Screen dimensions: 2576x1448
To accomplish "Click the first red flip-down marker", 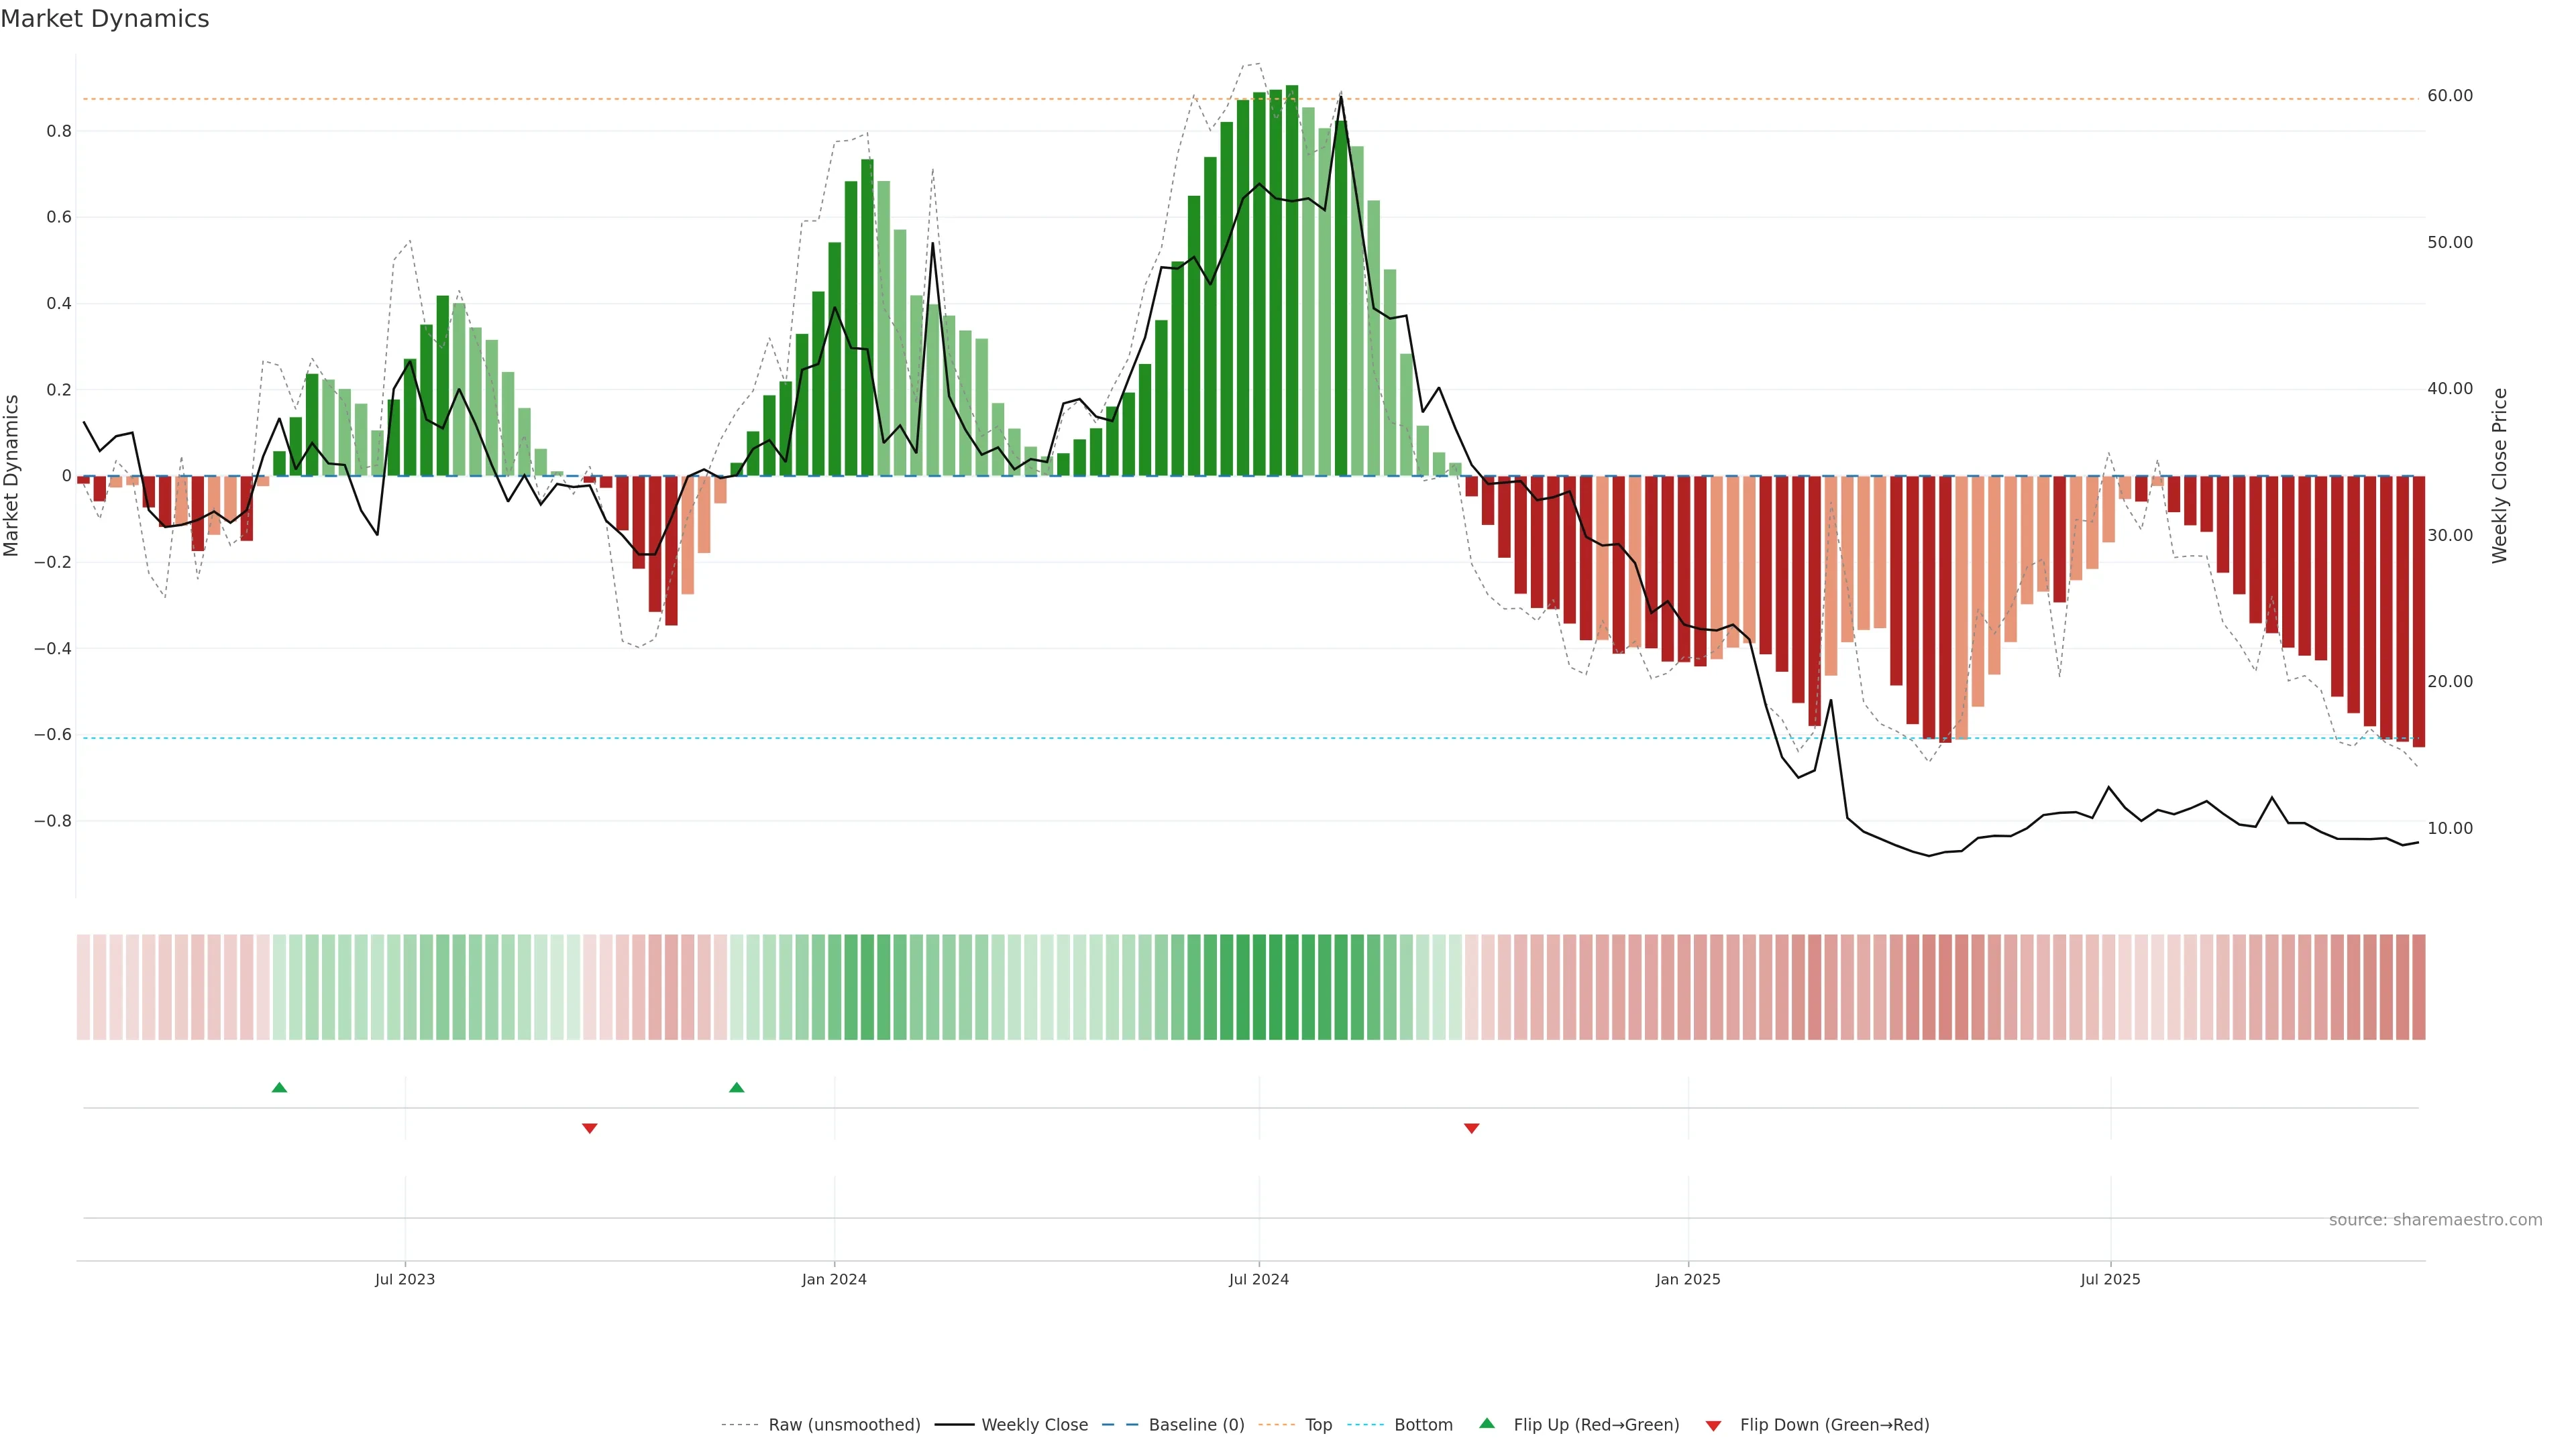I will pyautogui.click(x=589, y=1128).
